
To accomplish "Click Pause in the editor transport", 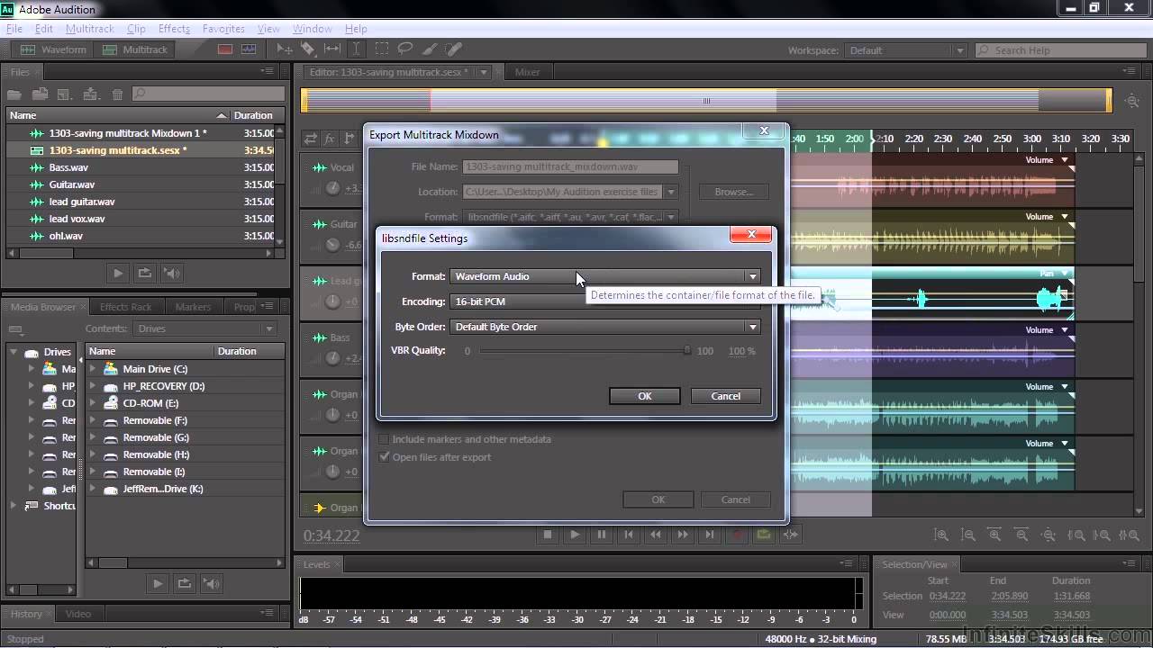I will point(602,535).
